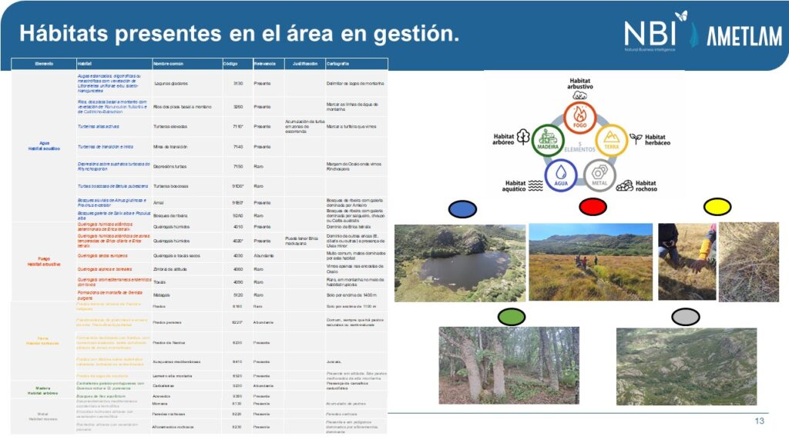Open the heathland meadow with hikers photo
Screen dimensions: 789x443
[x=591, y=262]
